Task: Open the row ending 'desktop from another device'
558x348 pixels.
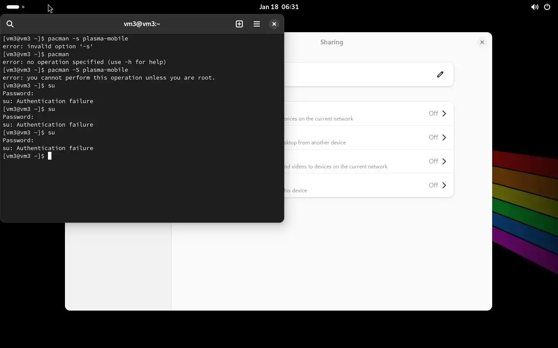Action: click(369, 137)
